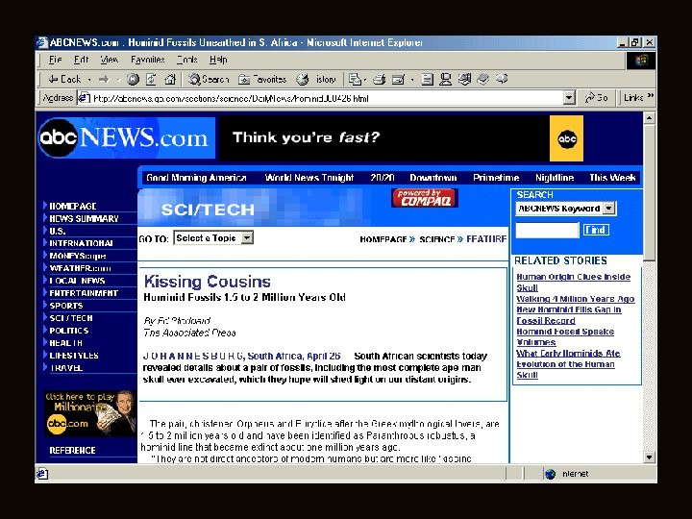Click the Print toolbar icon
The height and width of the screenshot is (519, 692).
(x=379, y=80)
